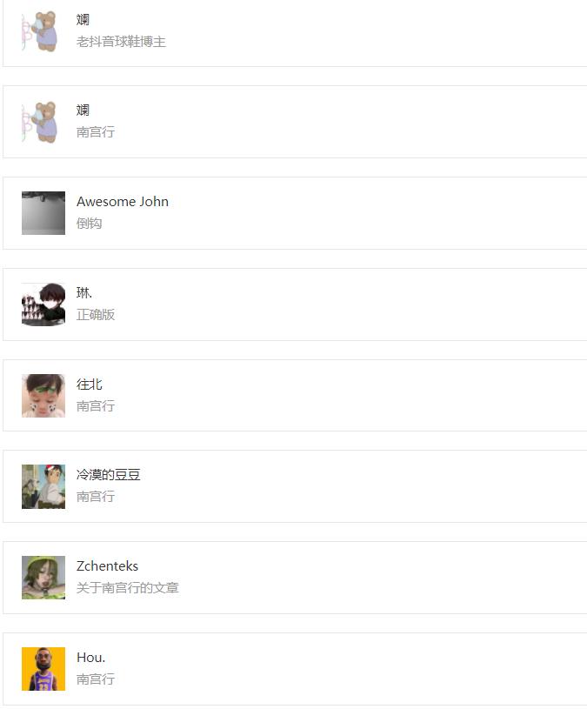Image resolution: width=587 pixels, height=709 pixels.
Task: Click the name 冷漠的豆豆
Action: pos(109,475)
